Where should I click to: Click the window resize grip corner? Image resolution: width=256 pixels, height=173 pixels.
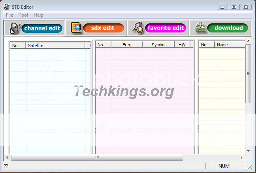point(250,167)
